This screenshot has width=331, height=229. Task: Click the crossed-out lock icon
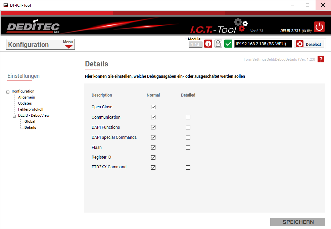[x=218, y=44]
